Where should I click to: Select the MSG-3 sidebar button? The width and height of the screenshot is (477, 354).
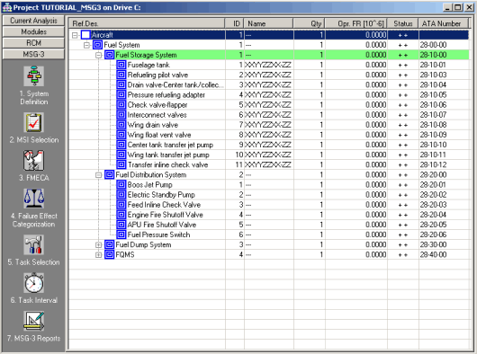pos(33,54)
